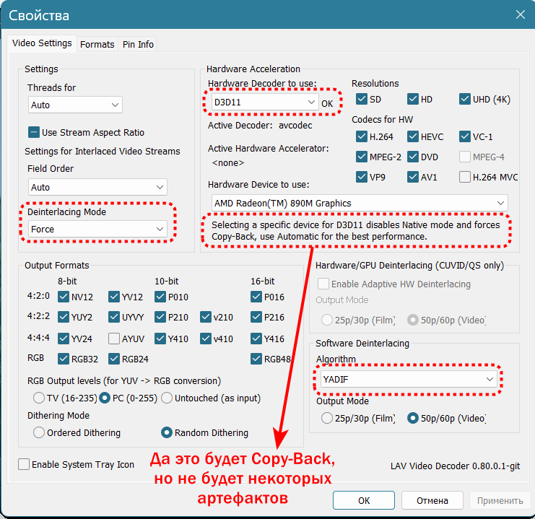
Task: Click the OK button
Action: coord(364,500)
